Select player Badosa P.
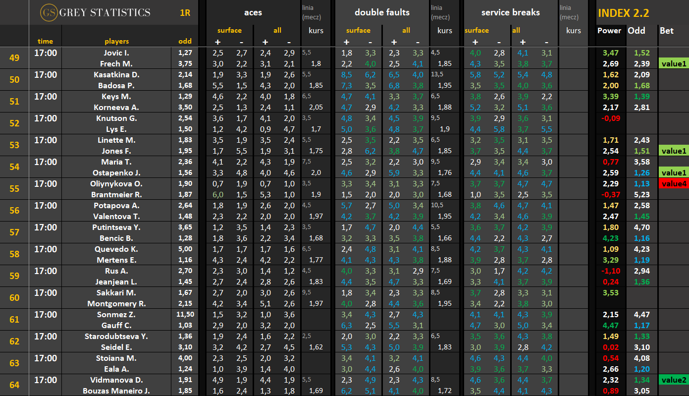 (116, 85)
